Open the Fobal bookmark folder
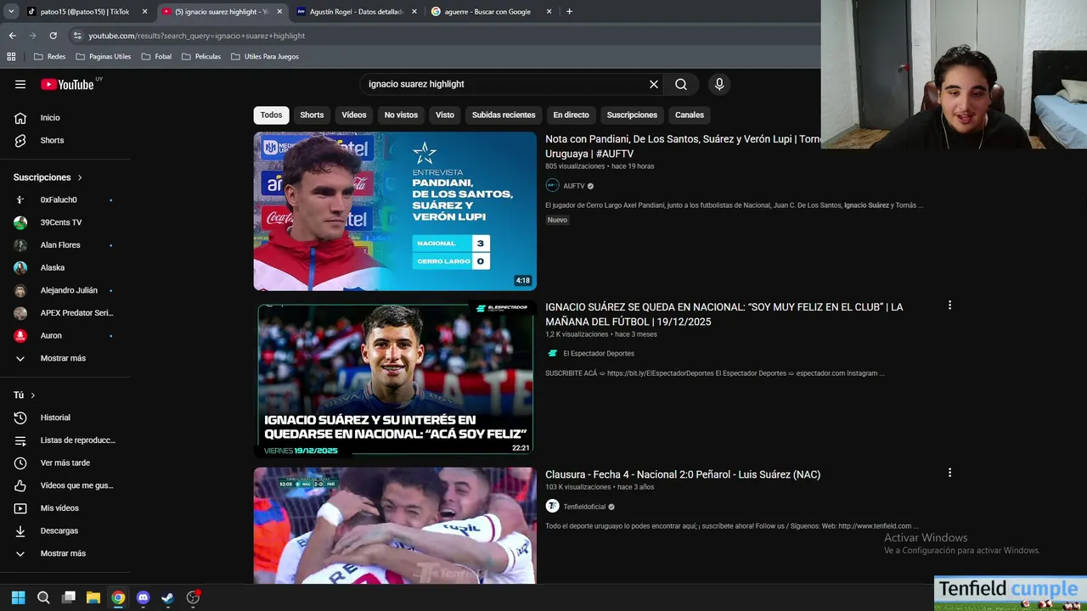 coord(156,57)
